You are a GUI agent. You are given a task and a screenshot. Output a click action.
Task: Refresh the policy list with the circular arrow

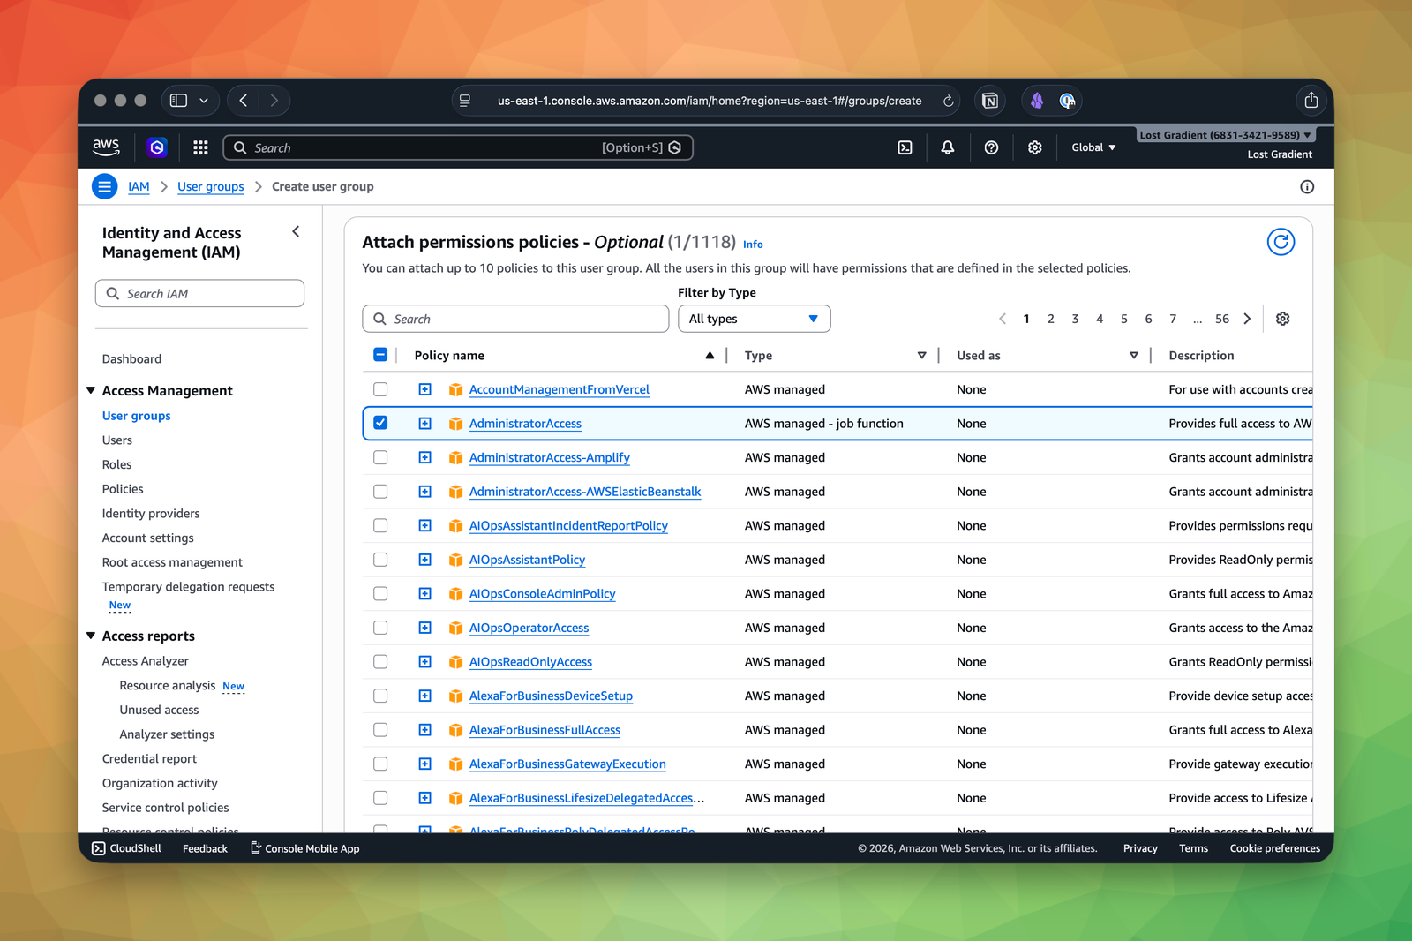click(1281, 241)
